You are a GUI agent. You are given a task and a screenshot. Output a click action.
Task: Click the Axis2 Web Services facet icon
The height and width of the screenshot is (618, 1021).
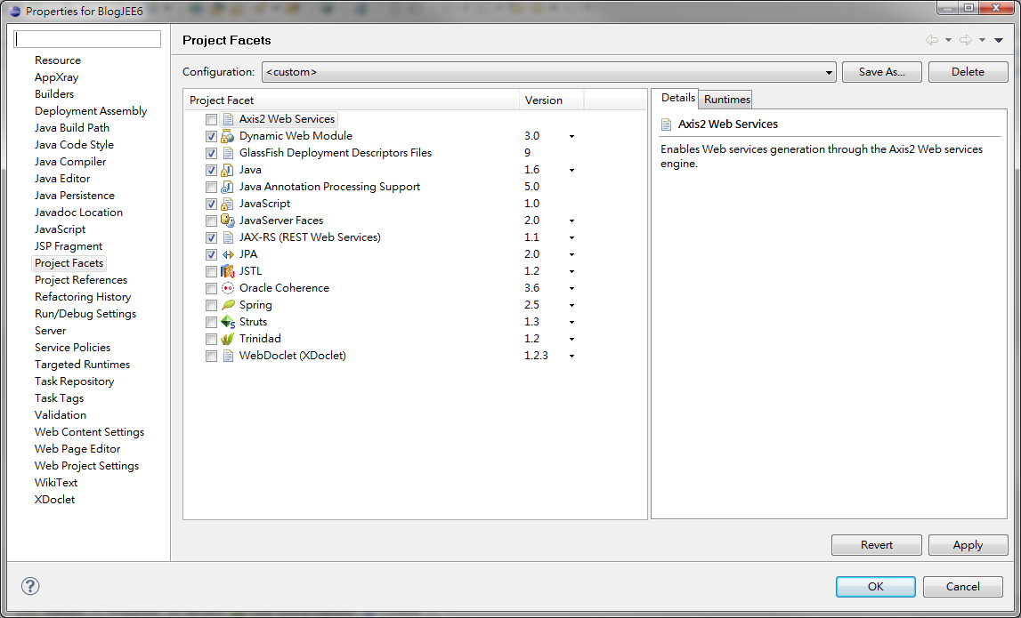pos(228,119)
